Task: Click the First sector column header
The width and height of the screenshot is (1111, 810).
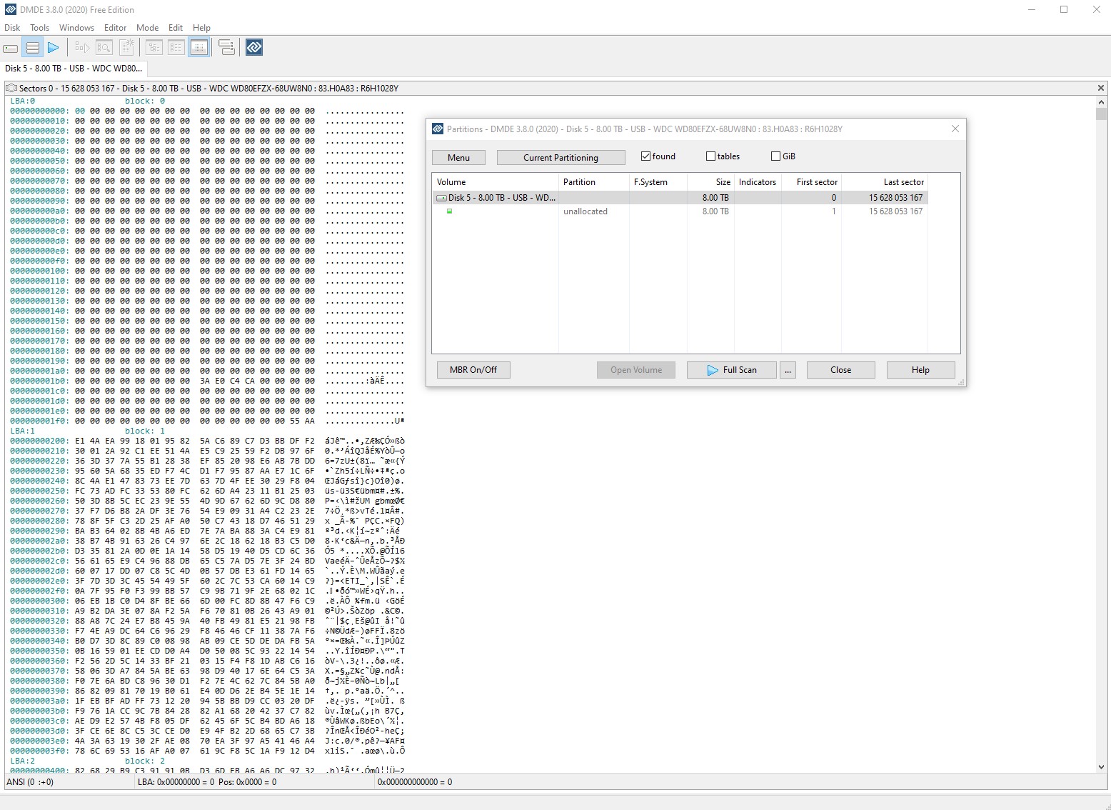Action: pos(811,182)
